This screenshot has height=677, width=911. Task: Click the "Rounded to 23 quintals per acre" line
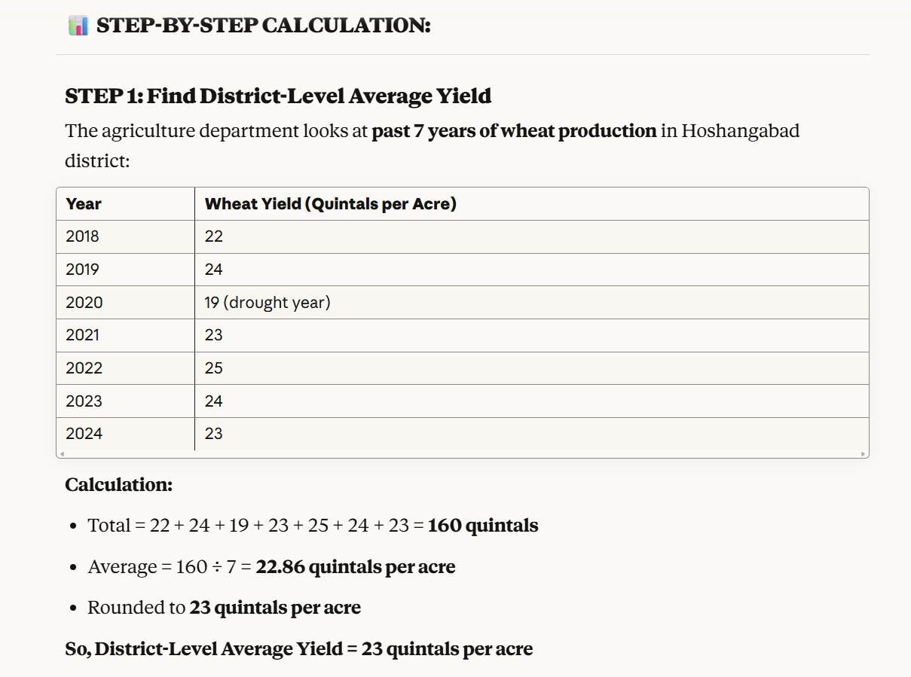point(224,608)
